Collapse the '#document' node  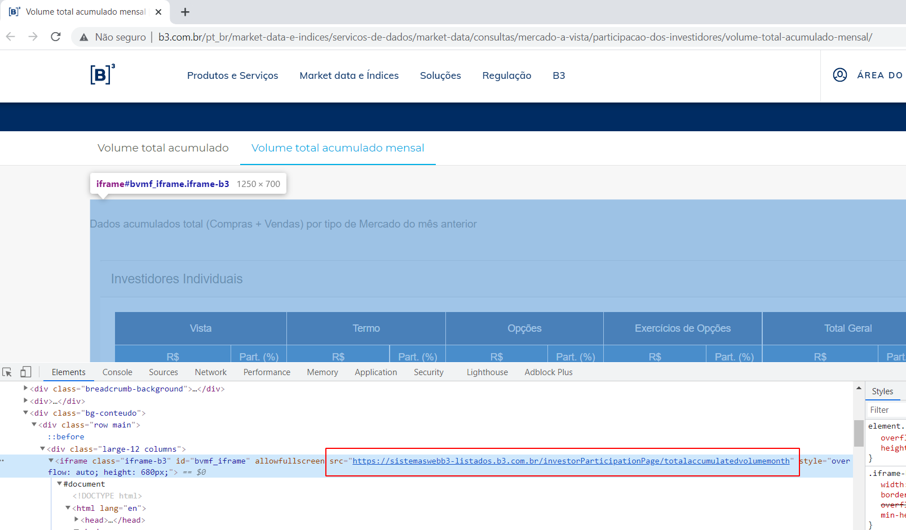(59, 484)
